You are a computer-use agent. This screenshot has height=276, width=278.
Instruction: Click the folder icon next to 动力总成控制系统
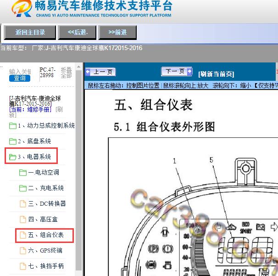(13, 126)
